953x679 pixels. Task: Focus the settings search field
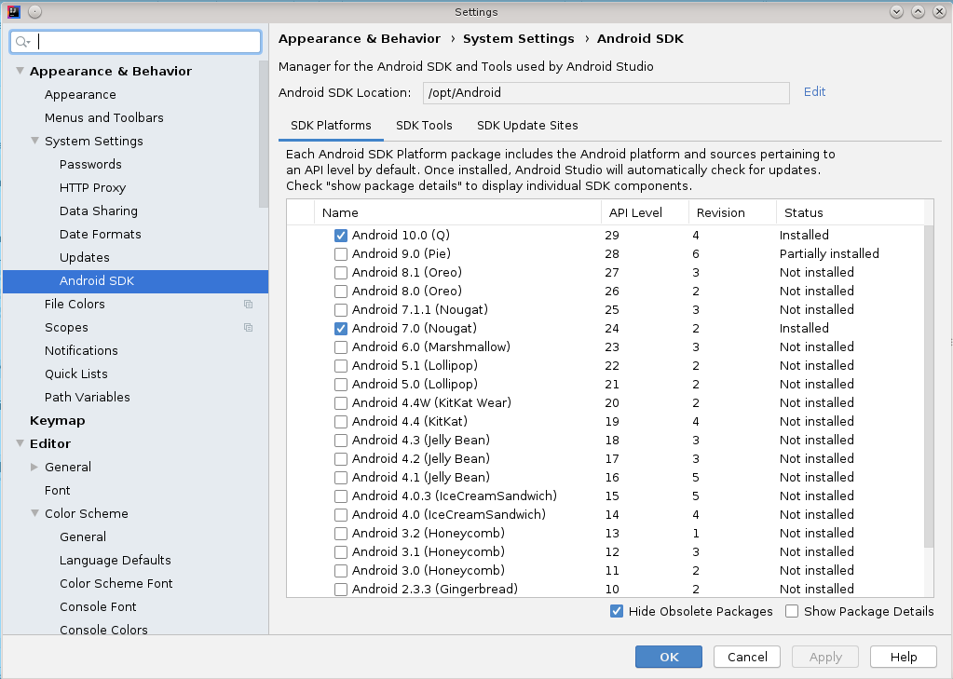[x=136, y=41]
